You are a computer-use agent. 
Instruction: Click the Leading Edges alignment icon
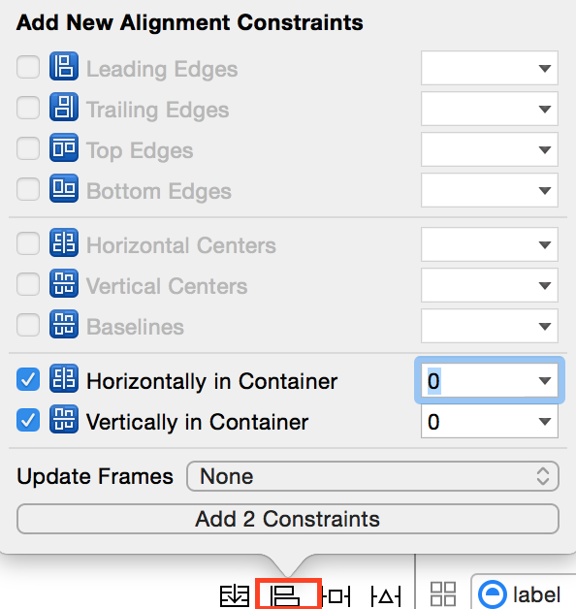pos(64,66)
